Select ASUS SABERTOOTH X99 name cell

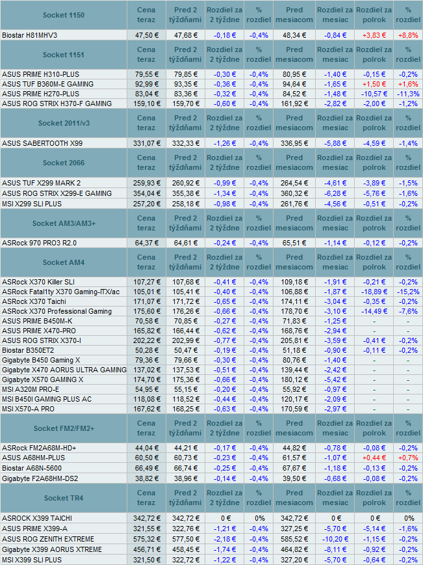point(42,143)
